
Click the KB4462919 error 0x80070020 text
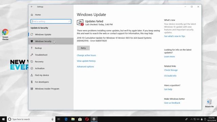click(114, 39)
